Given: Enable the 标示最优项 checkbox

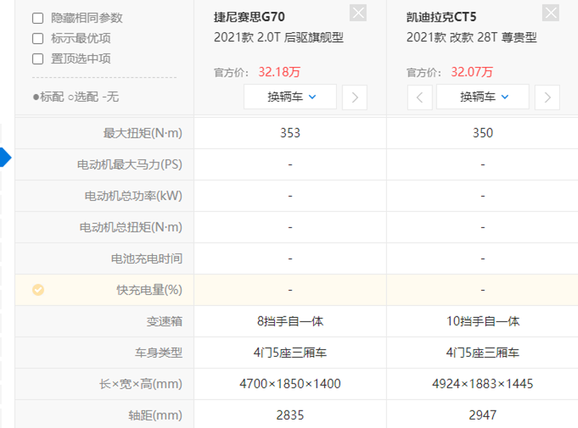Looking at the screenshot, I should [x=38, y=38].
